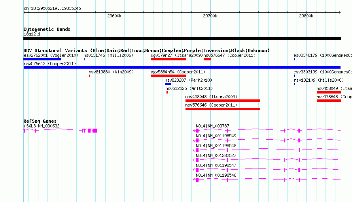Click the red nsv458049 loss bar
Screen dimensions: 352x202
pyautogui.click(x=329, y=92)
